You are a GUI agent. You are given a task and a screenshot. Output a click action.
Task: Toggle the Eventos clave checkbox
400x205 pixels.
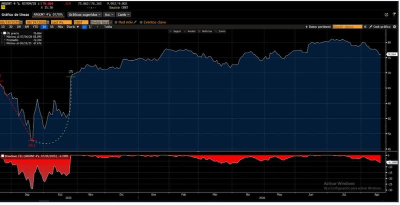click(x=141, y=22)
